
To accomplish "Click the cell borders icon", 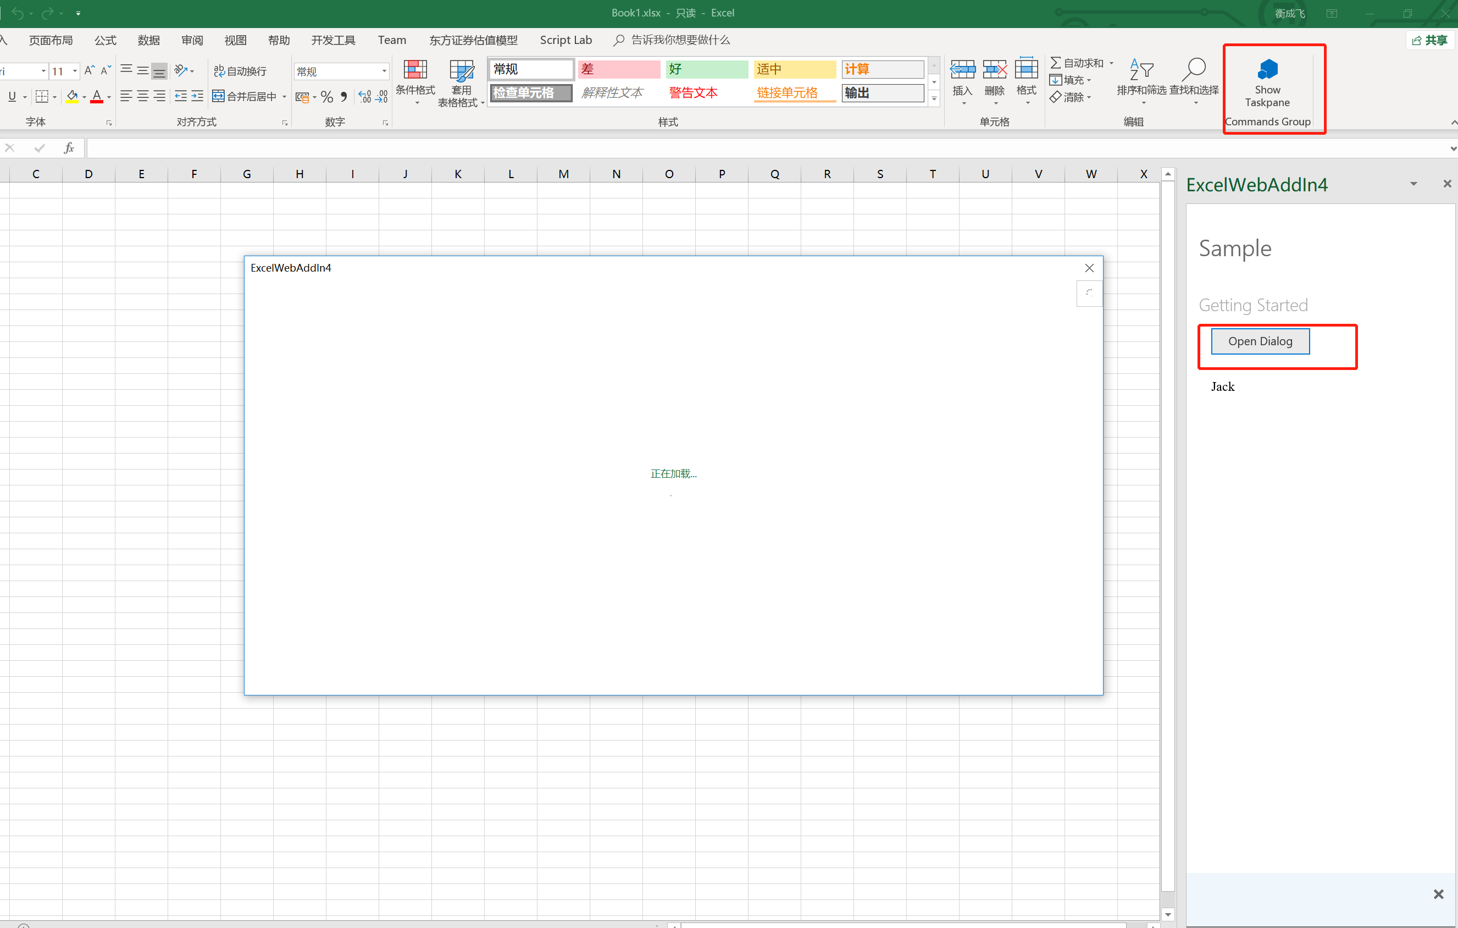I will click(42, 96).
